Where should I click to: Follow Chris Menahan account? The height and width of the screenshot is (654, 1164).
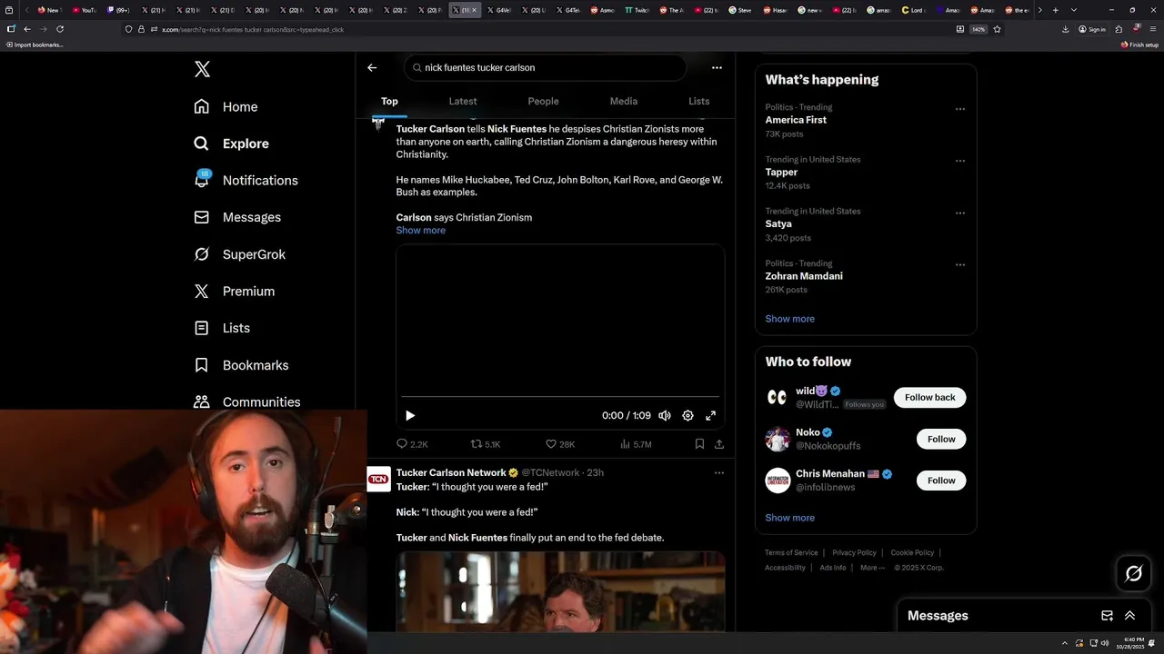coord(941,481)
